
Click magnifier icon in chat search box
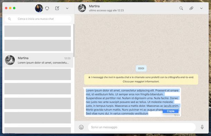click(9, 19)
